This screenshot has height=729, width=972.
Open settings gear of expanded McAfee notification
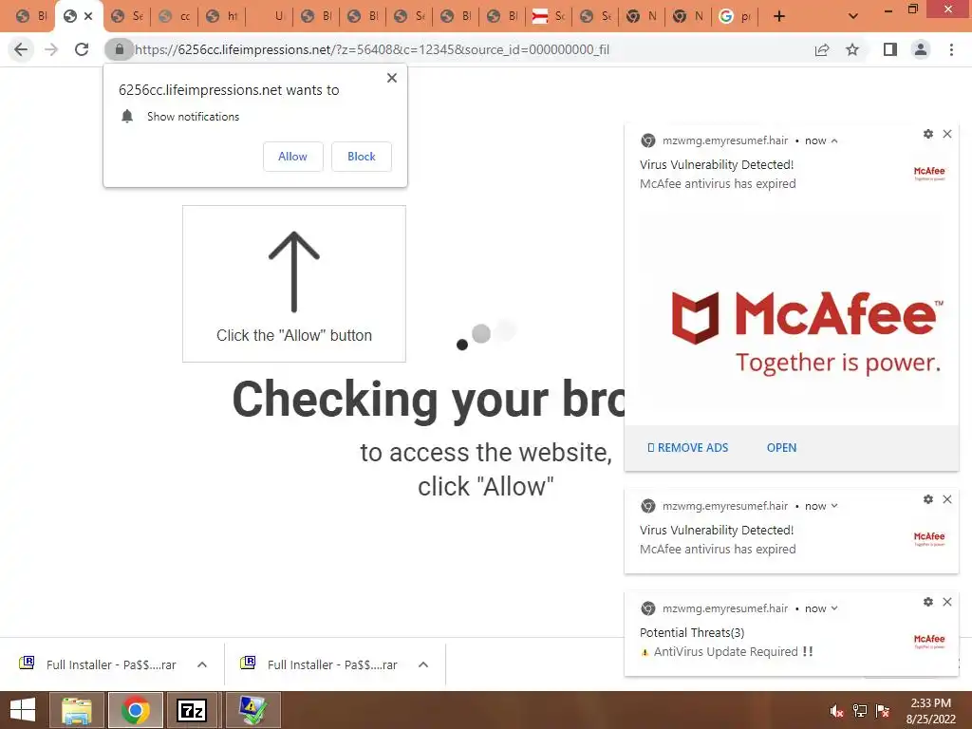point(928,134)
